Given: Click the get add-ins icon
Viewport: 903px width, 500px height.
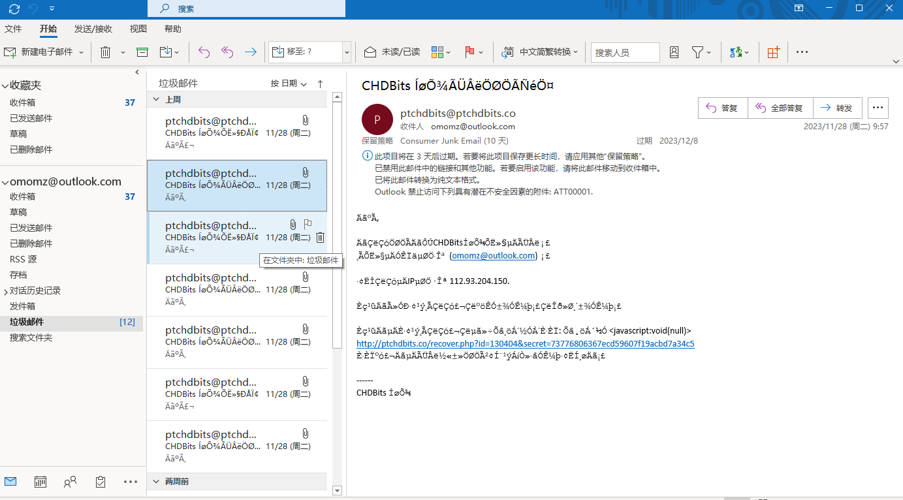Looking at the screenshot, I should pyautogui.click(x=774, y=52).
